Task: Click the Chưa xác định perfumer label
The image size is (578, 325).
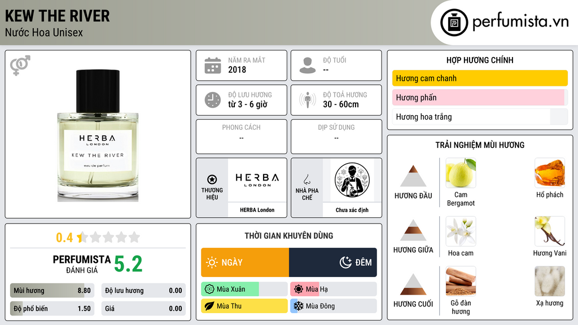Action: point(352,210)
